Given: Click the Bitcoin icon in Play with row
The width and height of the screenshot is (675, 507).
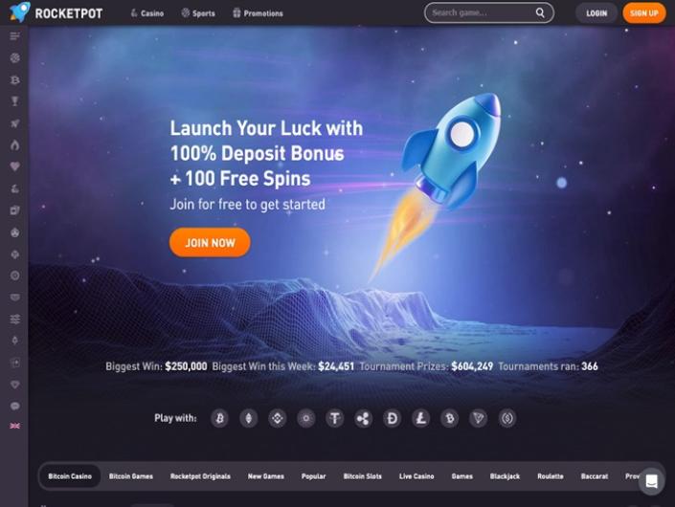Looking at the screenshot, I should (x=220, y=418).
